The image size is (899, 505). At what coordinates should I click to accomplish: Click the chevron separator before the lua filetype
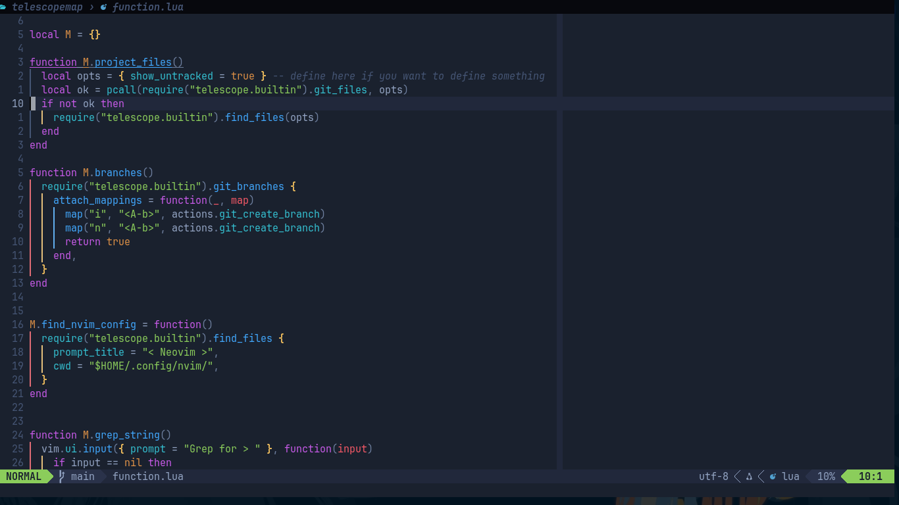coord(759,476)
